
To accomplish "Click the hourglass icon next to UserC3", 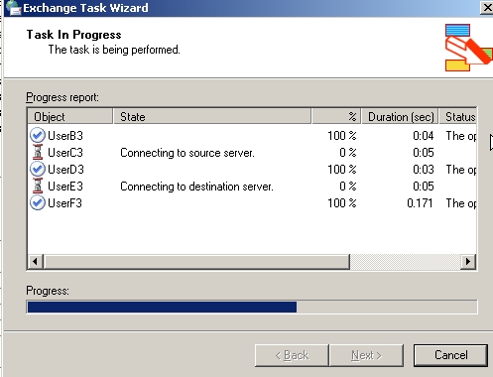I will point(38,152).
